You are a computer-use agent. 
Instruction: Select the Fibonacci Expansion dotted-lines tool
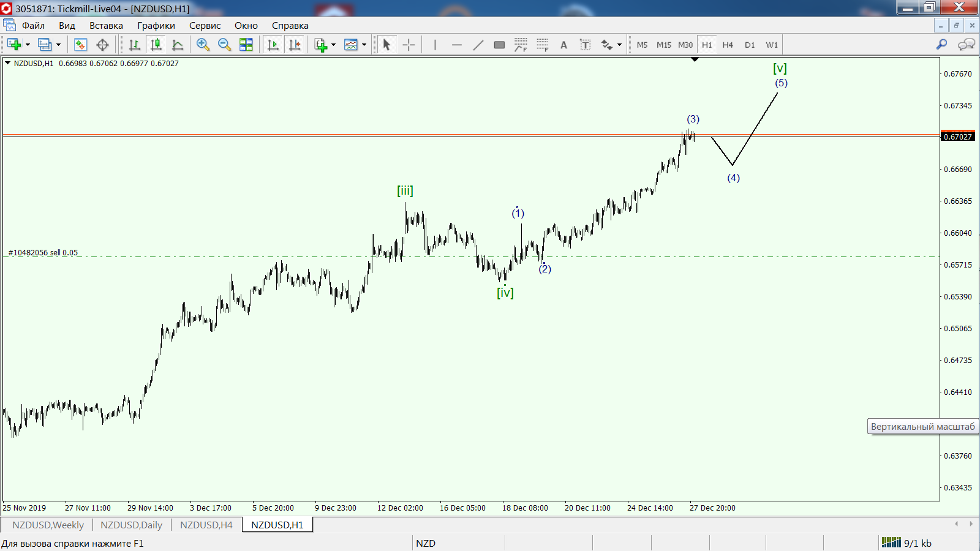pos(542,45)
